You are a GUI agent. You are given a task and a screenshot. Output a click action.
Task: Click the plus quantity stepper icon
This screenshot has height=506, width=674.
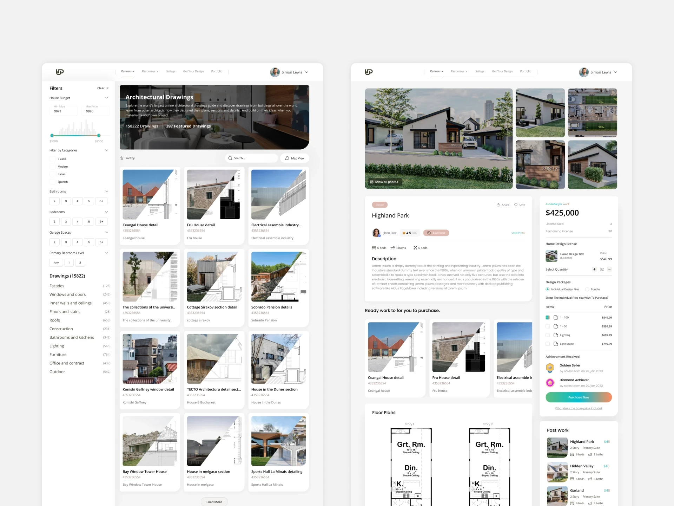pos(594,269)
